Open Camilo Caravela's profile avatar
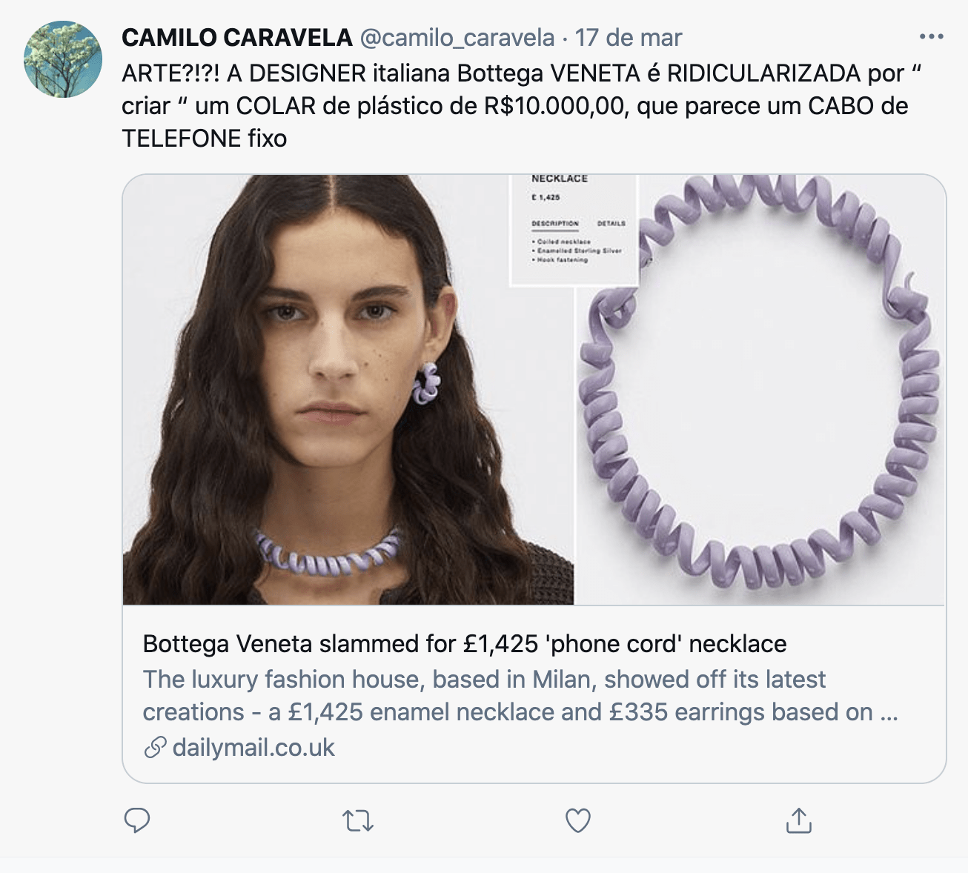 [63, 59]
